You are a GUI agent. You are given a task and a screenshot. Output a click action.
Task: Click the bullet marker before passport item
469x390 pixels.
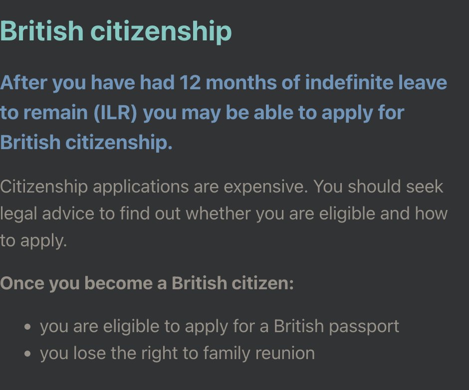(x=27, y=327)
